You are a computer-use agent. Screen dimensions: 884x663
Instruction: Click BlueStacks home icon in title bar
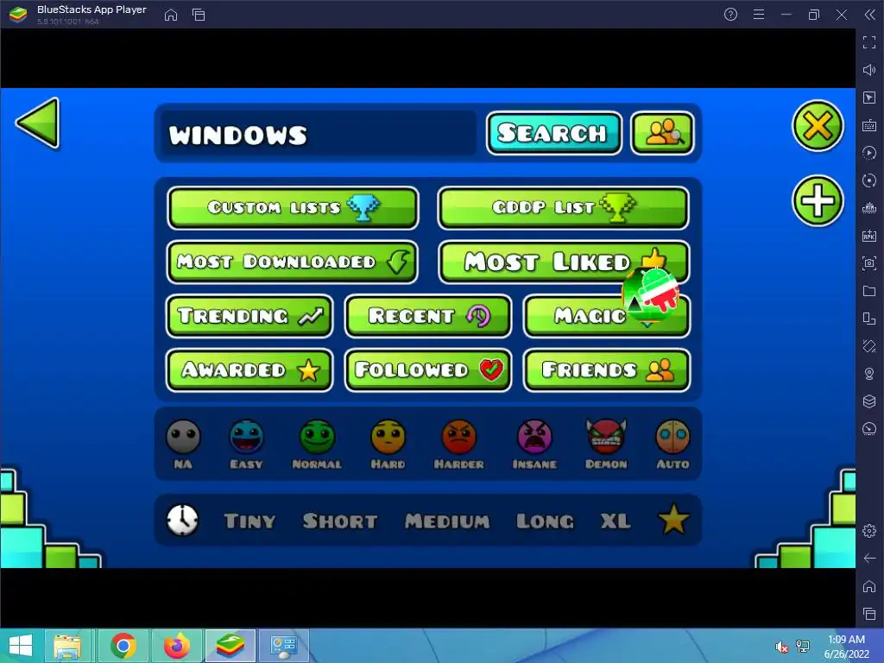pos(171,15)
